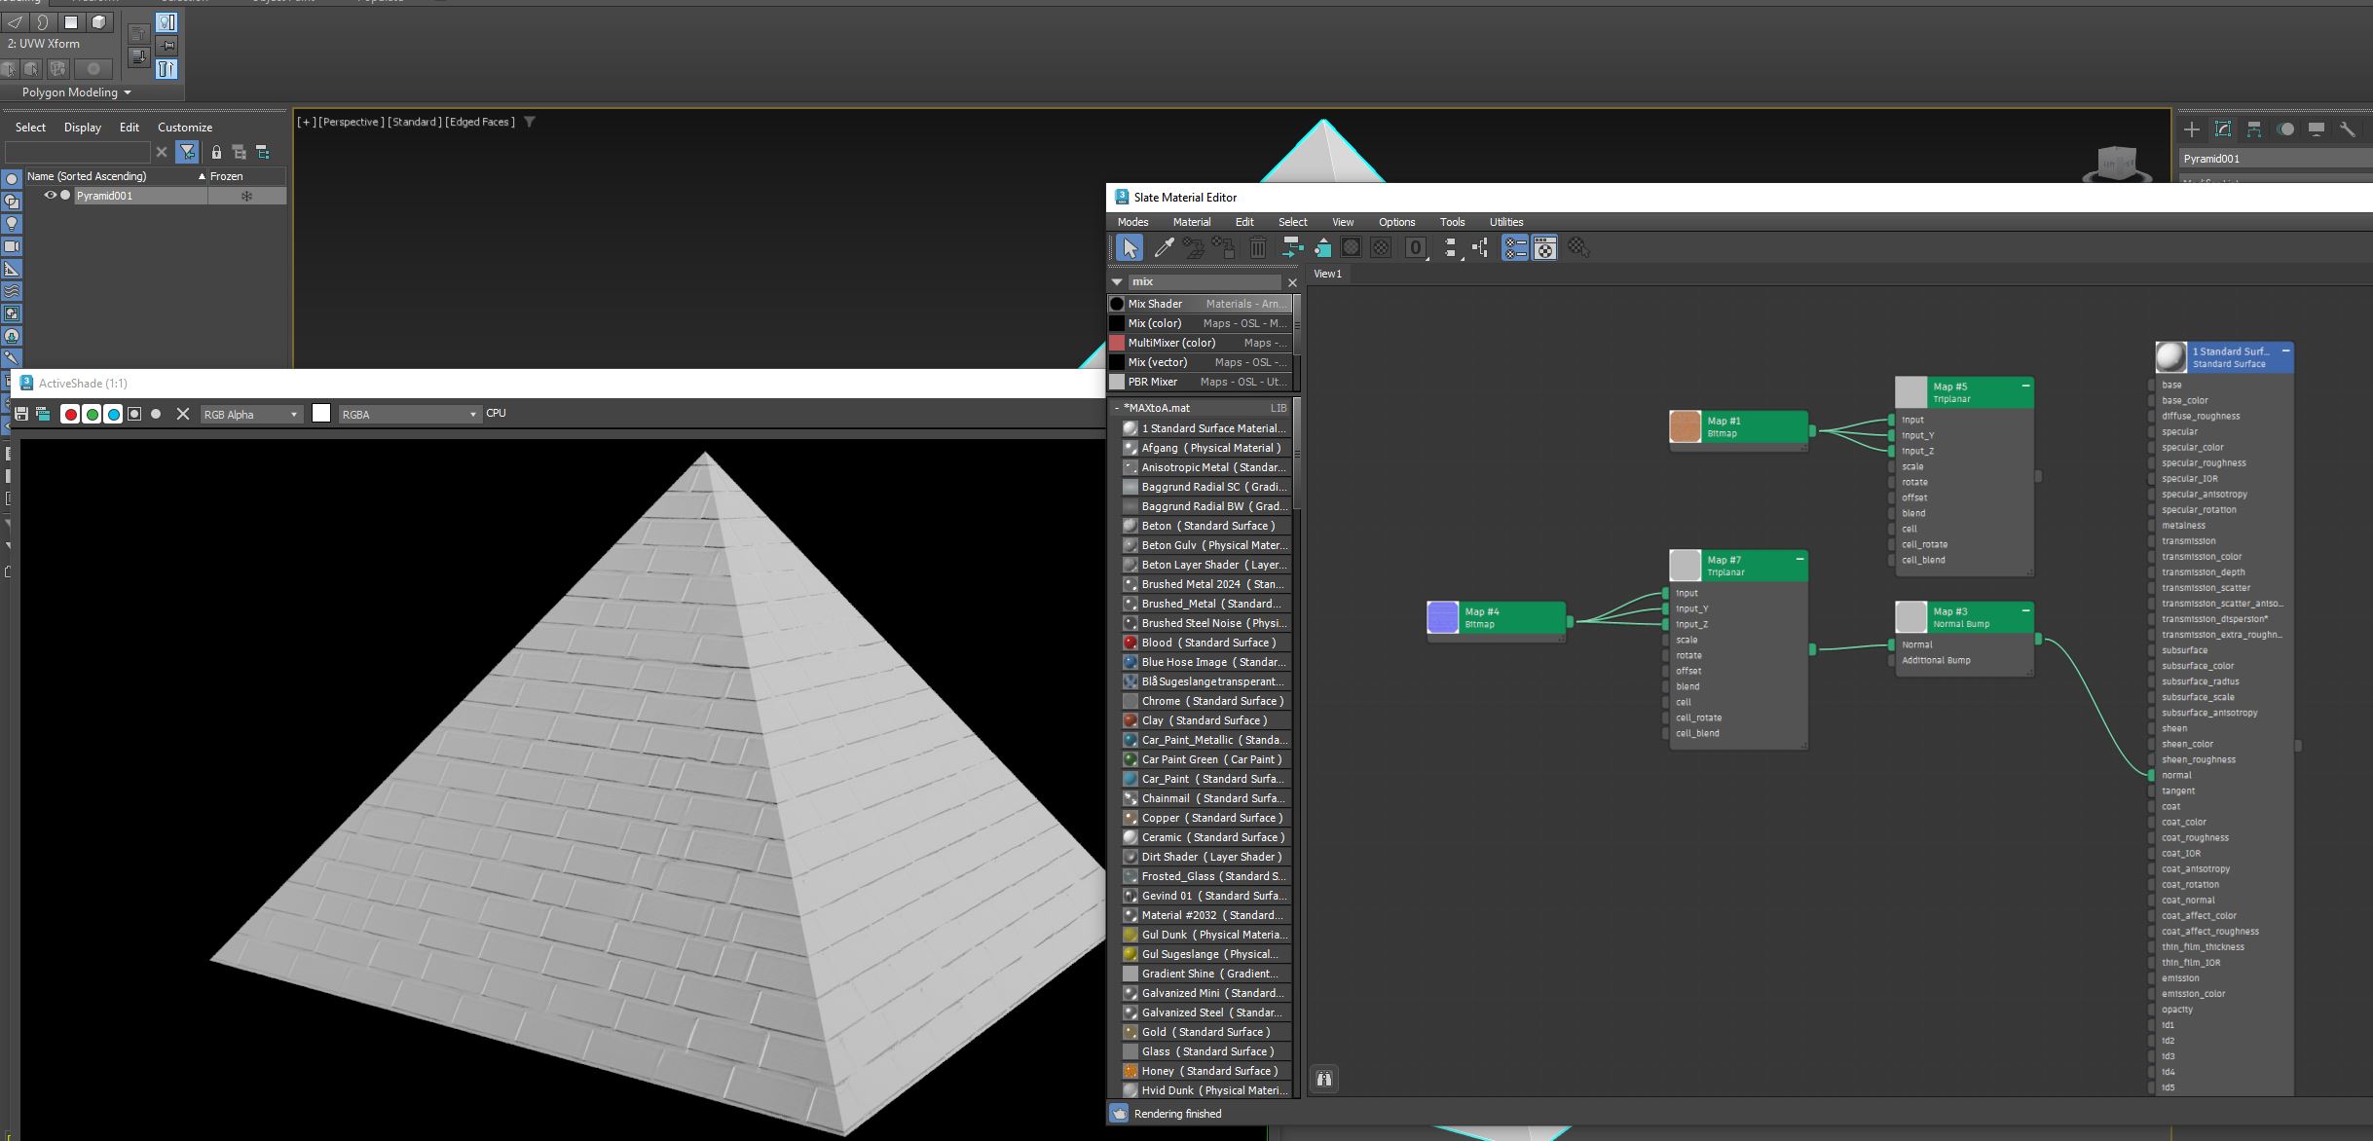Click the Material/Map Browser toggle icon
2373x1141 pixels.
1516,247
